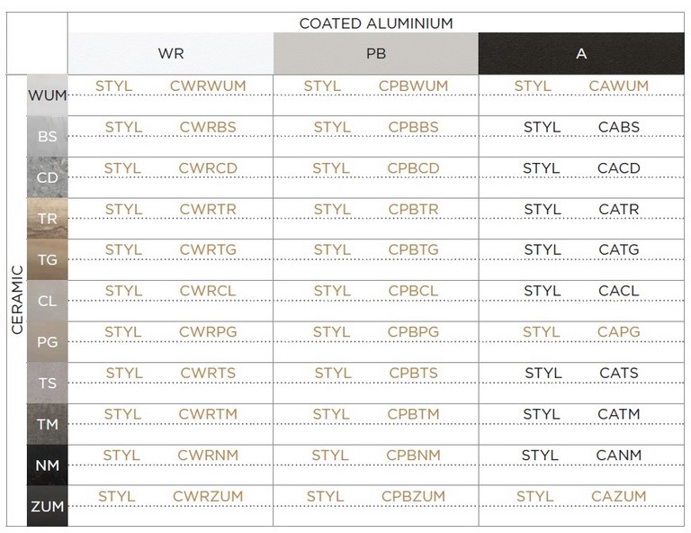This screenshot has width=691, height=533.
Task: Select the WUM ceramic swatch
Action: (x=47, y=95)
